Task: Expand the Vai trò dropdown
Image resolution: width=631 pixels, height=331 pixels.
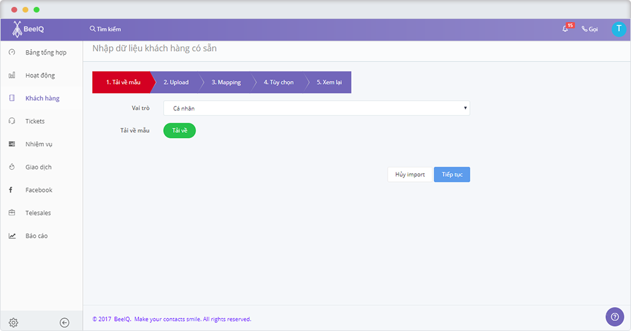Action: (316, 108)
